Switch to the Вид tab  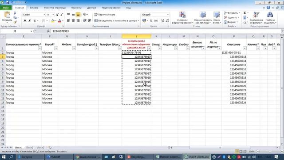pyautogui.click(x=128, y=8)
